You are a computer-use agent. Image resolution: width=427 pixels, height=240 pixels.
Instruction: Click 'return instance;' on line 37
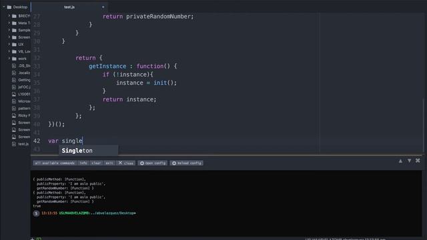point(129,99)
